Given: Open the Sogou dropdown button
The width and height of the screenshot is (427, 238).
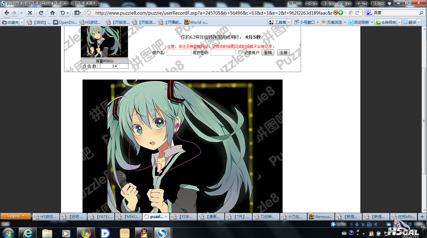Looking at the screenshot, I should 15,216.
